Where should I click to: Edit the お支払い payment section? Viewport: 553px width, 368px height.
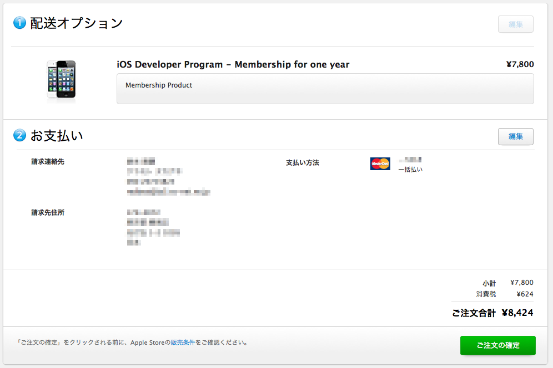coord(516,137)
